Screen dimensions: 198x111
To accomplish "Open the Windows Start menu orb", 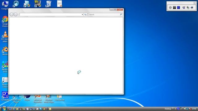I will [4, 109].
